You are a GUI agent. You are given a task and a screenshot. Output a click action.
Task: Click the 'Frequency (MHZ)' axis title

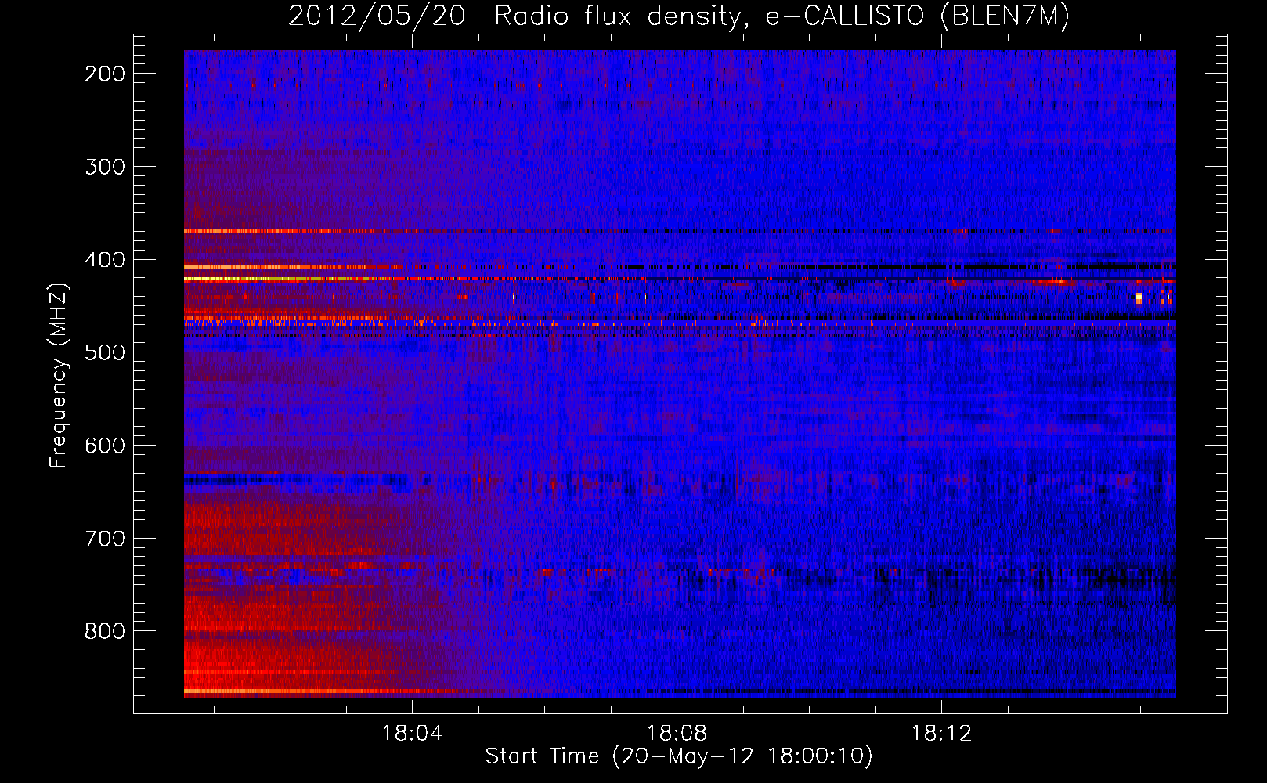59,375
